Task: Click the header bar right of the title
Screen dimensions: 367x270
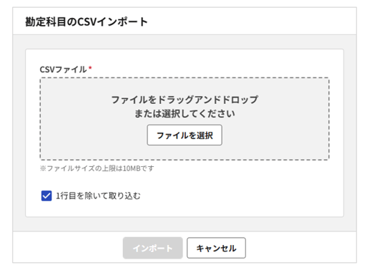Action: tap(252, 21)
